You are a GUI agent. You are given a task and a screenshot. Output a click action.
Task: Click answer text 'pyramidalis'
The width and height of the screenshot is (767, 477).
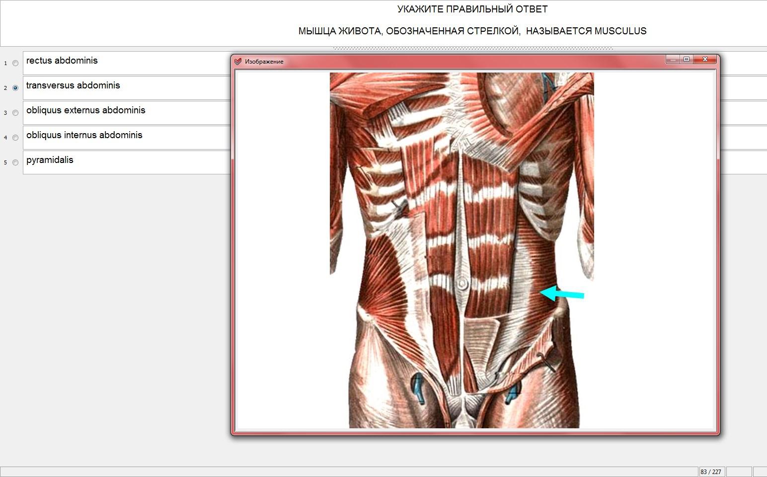click(50, 160)
